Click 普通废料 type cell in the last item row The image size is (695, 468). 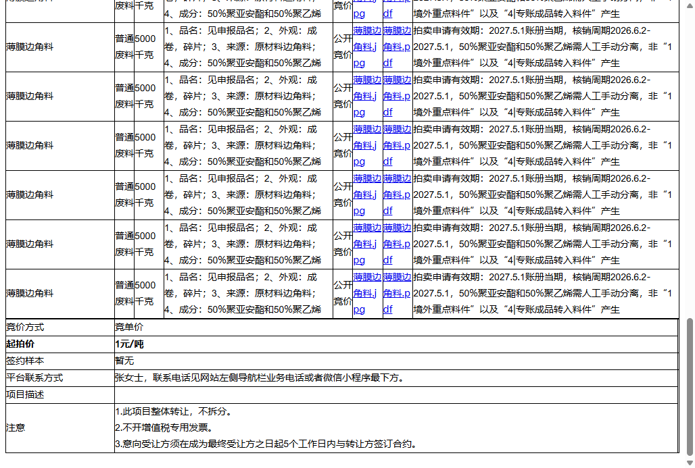coord(124,293)
